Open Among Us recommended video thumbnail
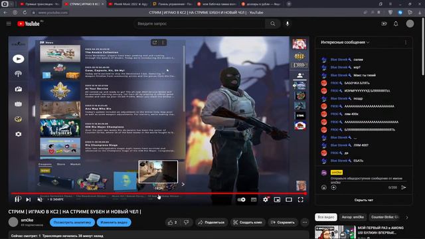Image resolution: width=425 pixels, height=239 pixels. (x=335, y=232)
